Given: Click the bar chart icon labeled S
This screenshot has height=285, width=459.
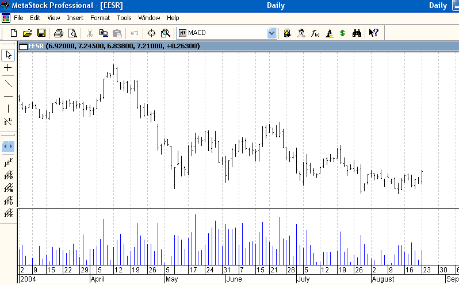Looking at the screenshot, I should pos(8,188).
